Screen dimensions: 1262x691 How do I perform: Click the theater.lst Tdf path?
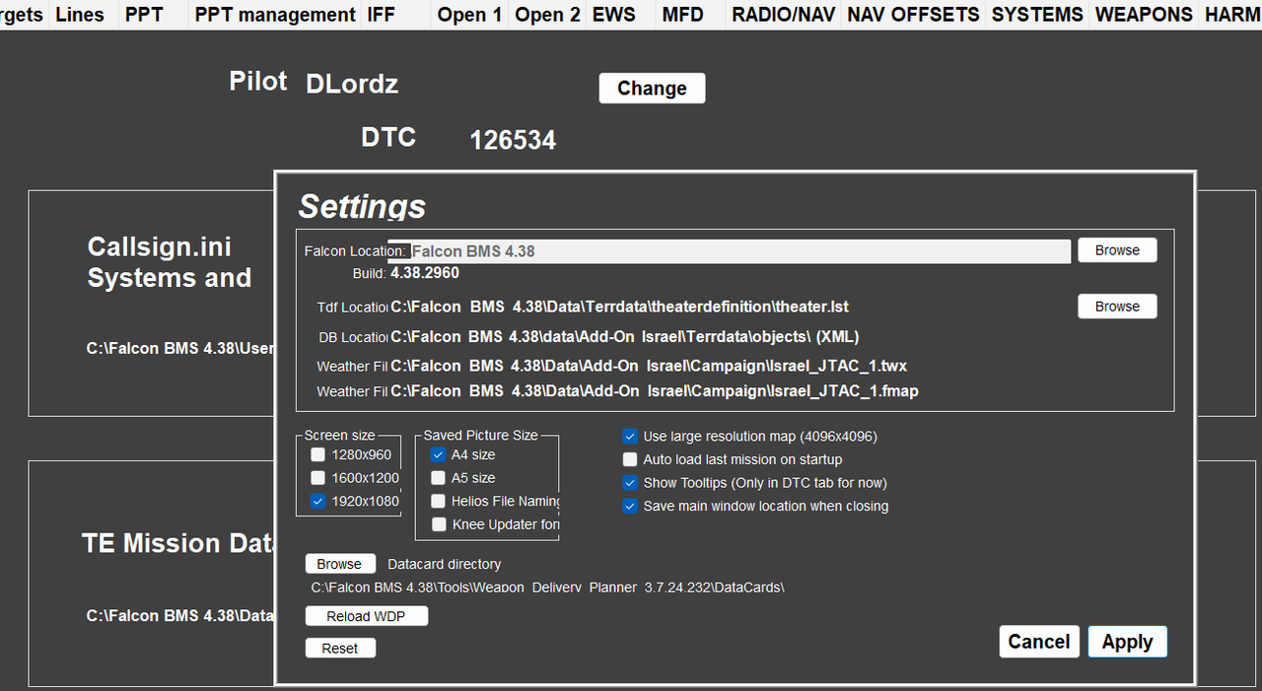(x=619, y=307)
